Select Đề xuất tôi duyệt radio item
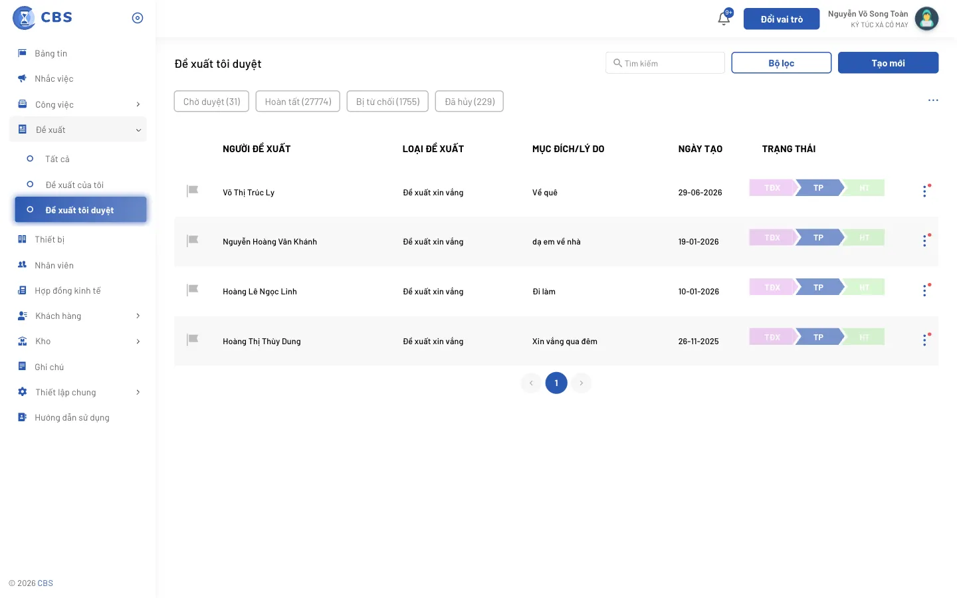This screenshot has width=957, height=598. point(30,209)
